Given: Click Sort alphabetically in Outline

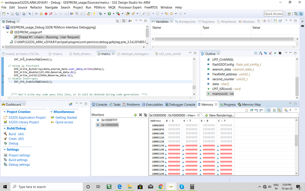Looking at the screenshot, I should coord(260,54).
